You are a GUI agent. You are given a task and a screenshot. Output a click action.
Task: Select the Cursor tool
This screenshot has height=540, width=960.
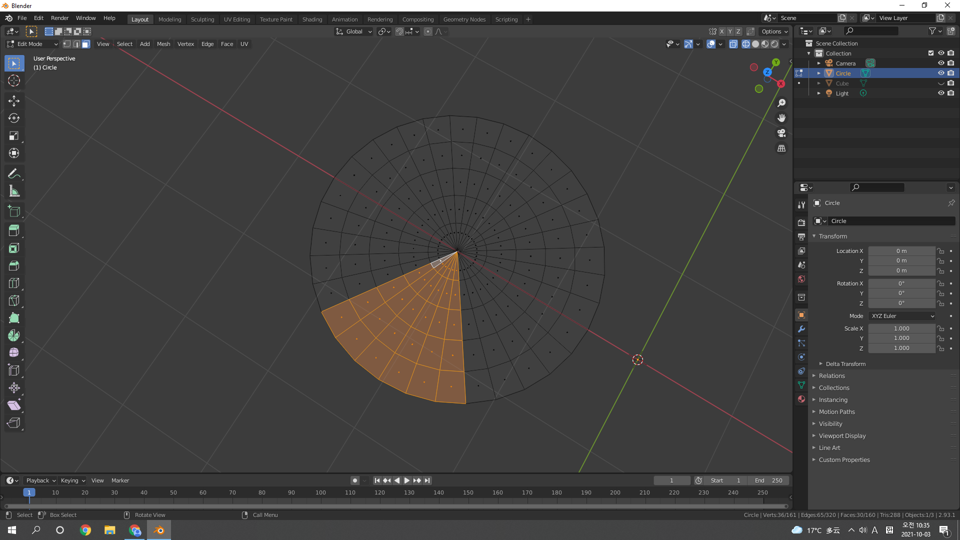tap(14, 80)
